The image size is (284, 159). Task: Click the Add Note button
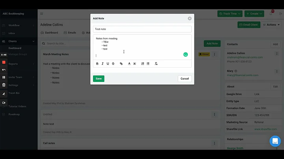pos(212,44)
